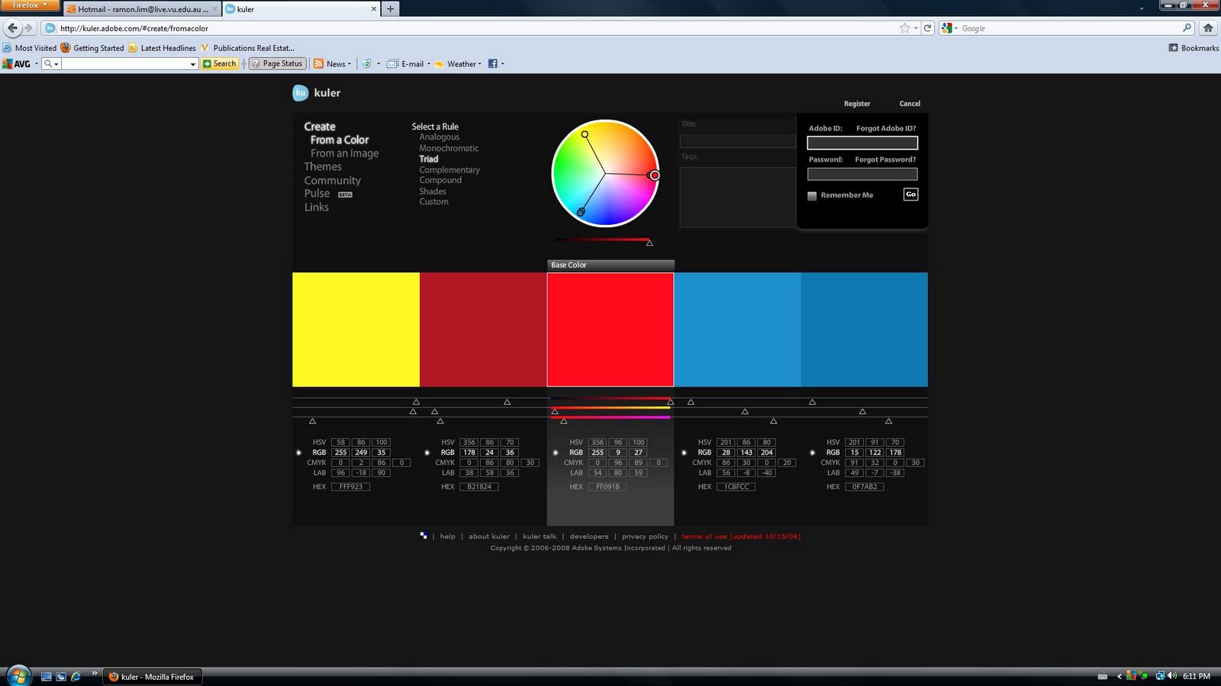Expand the quick launch overflow chevron
The image size is (1221, 686).
(x=95, y=672)
